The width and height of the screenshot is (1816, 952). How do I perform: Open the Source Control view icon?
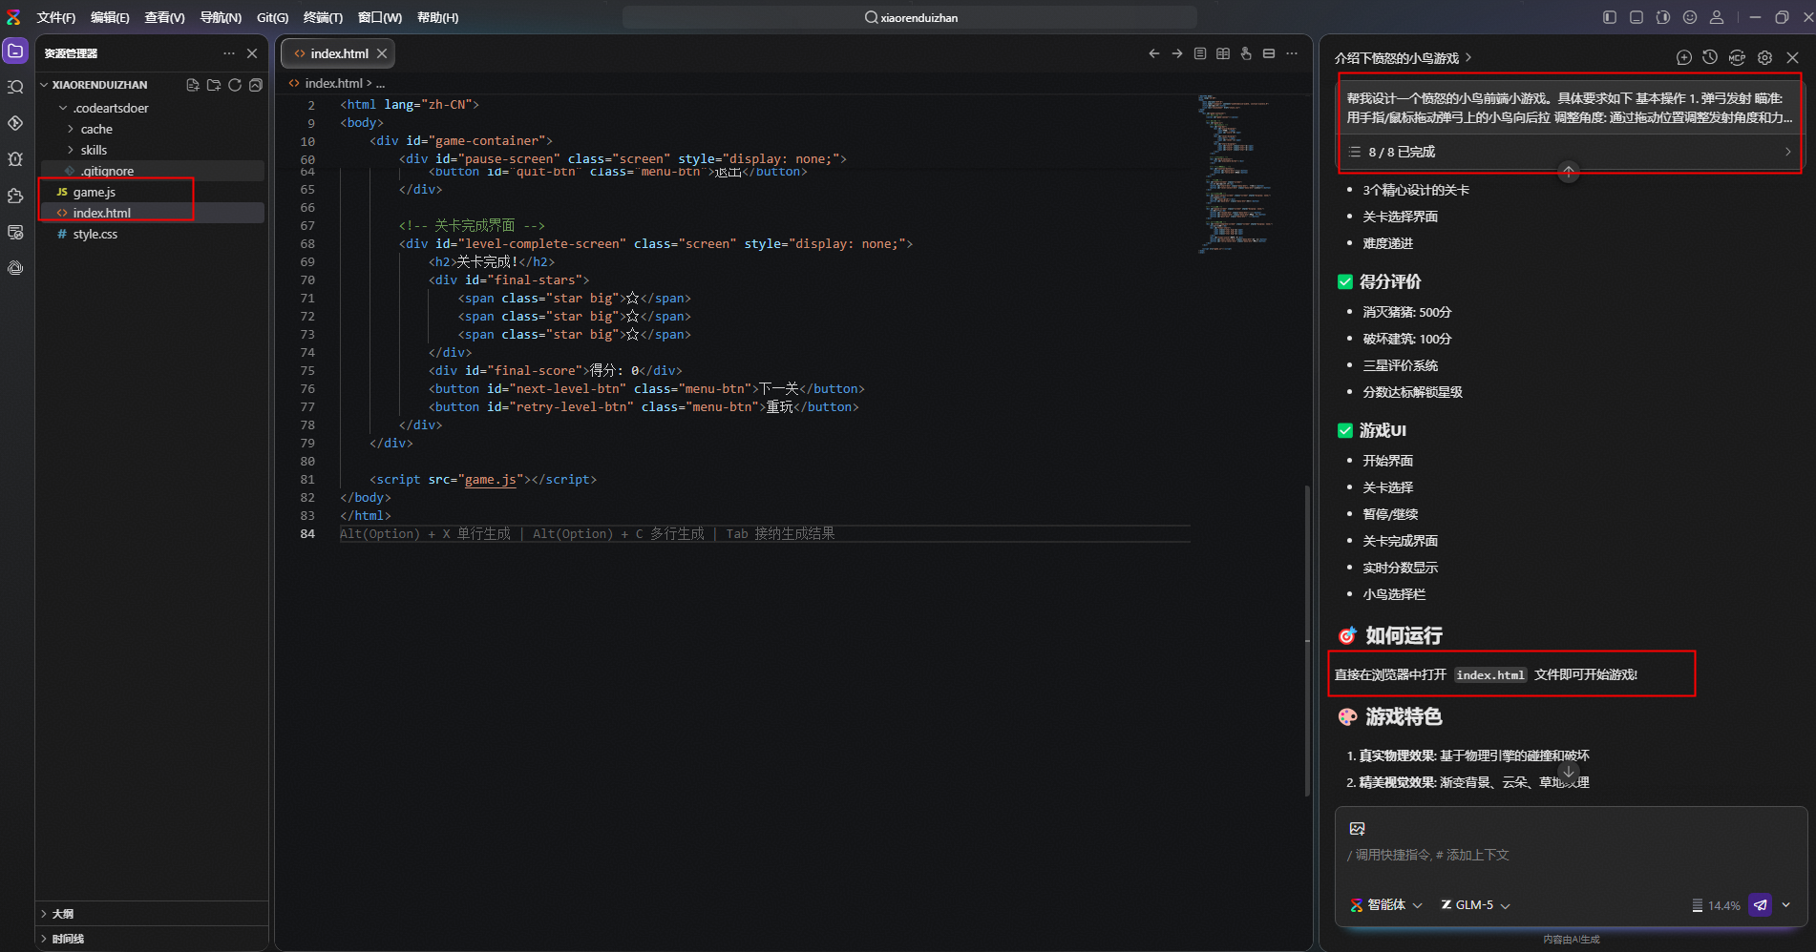(x=15, y=123)
